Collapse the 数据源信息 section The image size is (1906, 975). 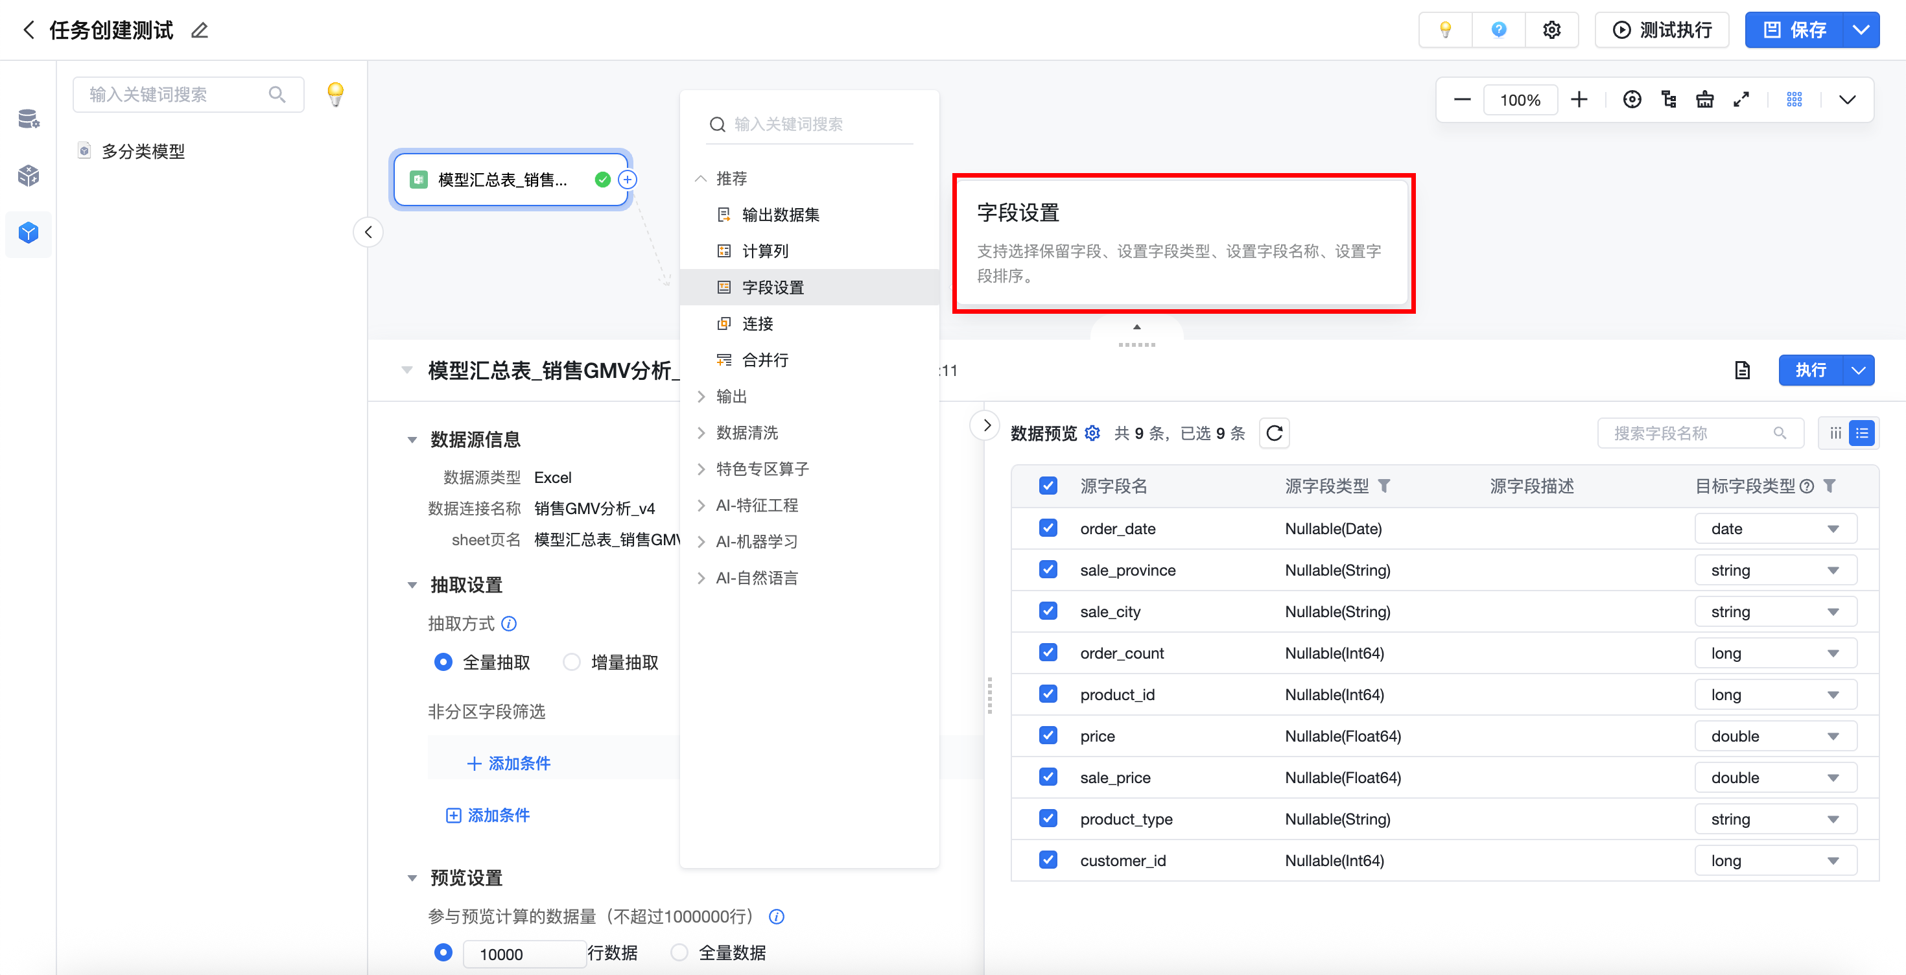pos(412,440)
